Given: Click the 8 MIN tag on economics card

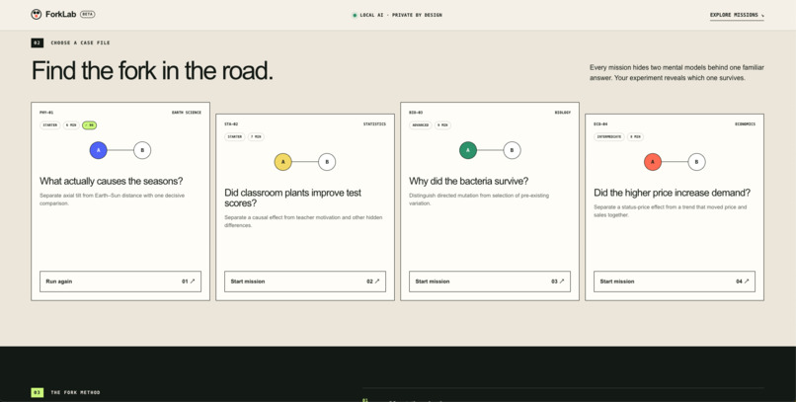Looking at the screenshot, I should click(636, 136).
